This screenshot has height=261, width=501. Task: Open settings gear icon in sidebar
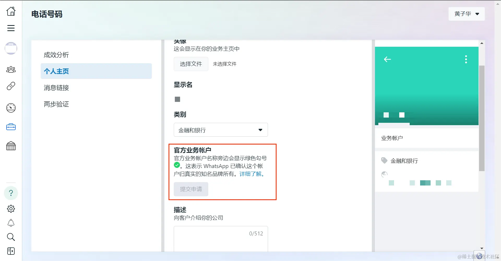(11, 209)
